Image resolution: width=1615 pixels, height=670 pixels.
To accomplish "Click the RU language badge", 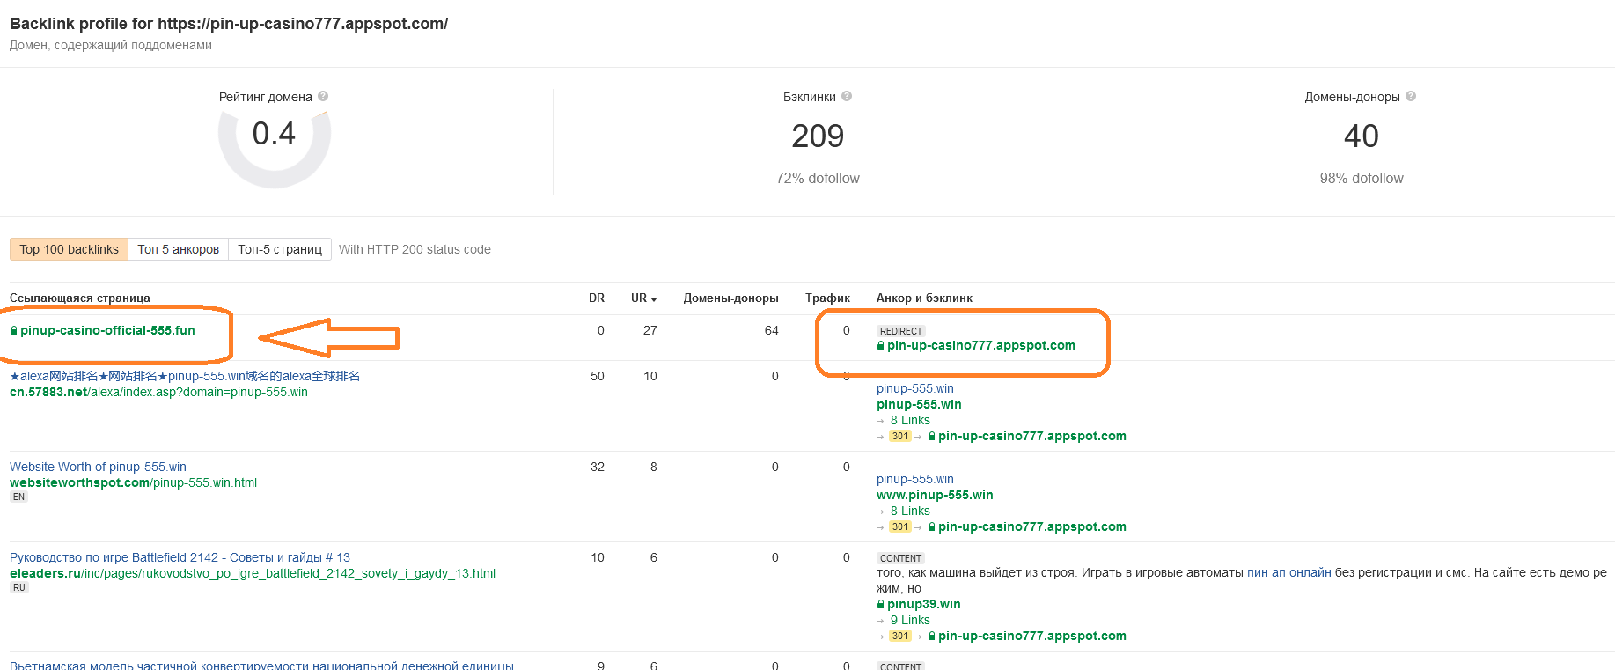I will click(18, 587).
